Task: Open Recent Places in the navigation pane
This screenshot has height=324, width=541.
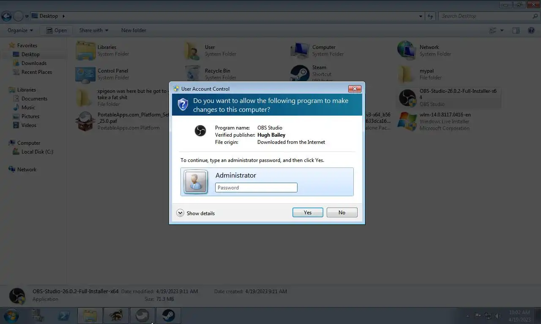Action: pos(37,72)
